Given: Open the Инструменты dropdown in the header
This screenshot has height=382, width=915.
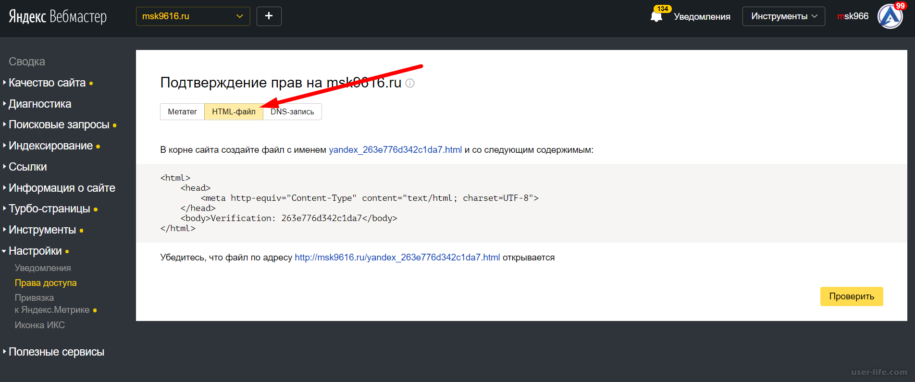Looking at the screenshot, I should 784,16.
